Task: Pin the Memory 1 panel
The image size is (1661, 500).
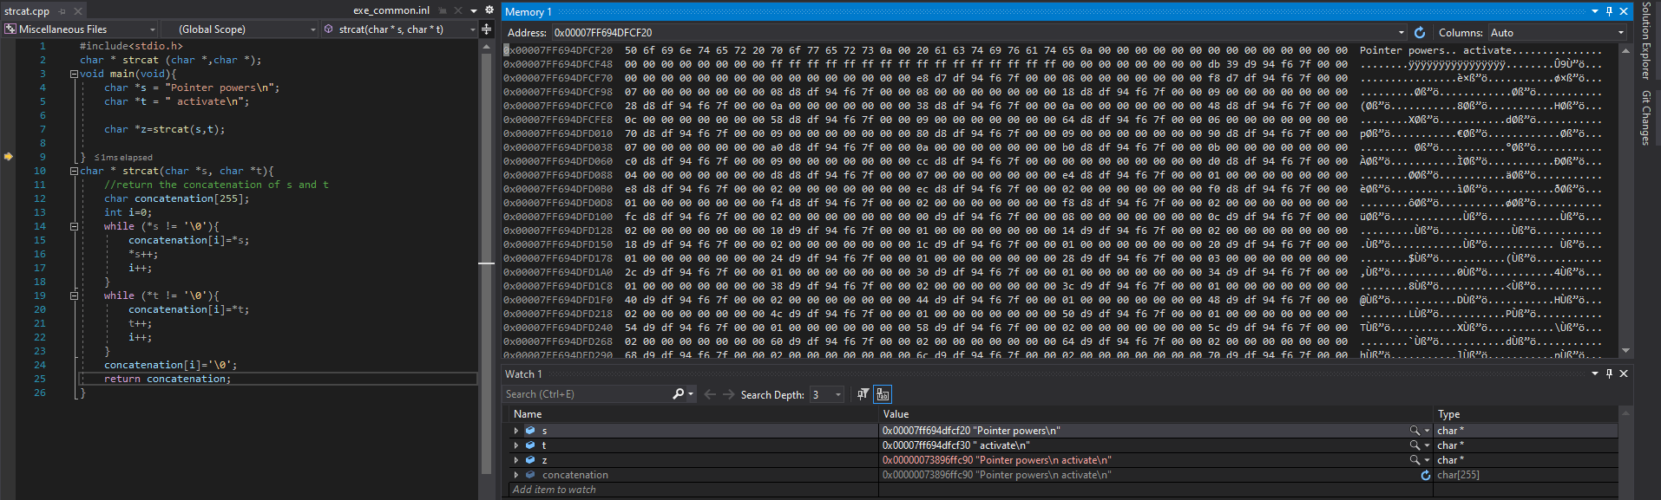Action: (x=1609, y=12)
